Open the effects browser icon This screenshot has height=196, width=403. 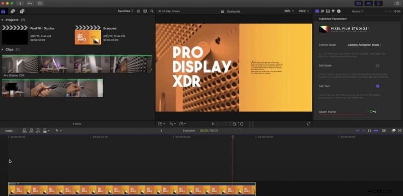(x=393, y=130)
